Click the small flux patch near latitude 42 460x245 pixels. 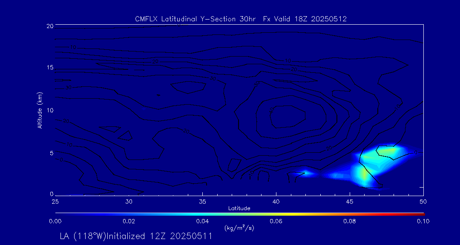click(x=305, y=173)
